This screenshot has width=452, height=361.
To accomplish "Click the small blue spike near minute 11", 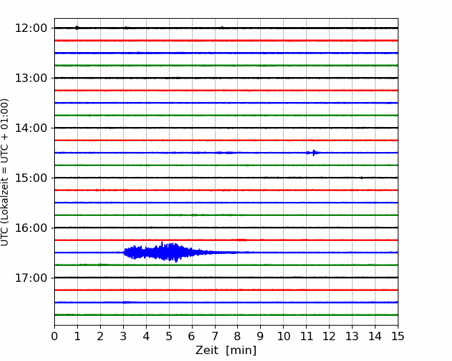I will pyautogui.click(x=314, y=153).
